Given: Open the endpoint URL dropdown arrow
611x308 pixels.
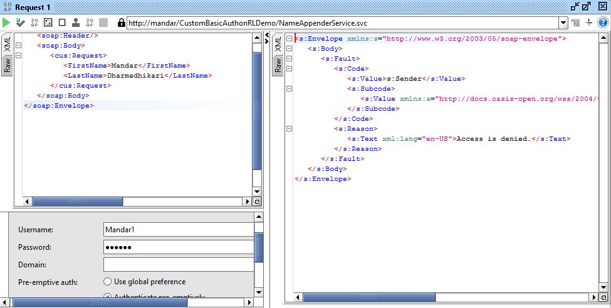Looking at the screenshot, I should (x=563, y=23).
